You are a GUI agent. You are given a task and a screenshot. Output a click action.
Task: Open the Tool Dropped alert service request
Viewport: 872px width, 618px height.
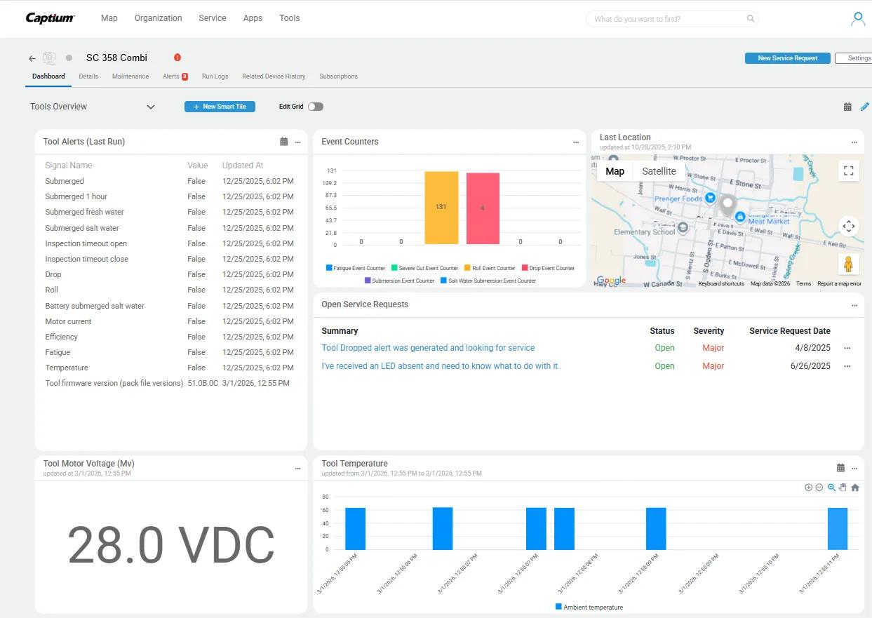coord(428,348)
